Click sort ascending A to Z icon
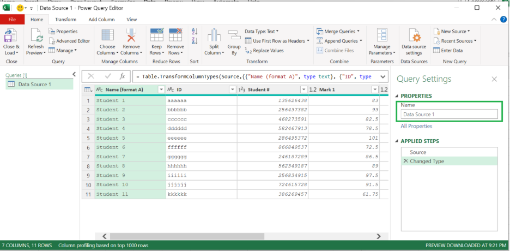510x251 pixels. [x=195, y=32]
